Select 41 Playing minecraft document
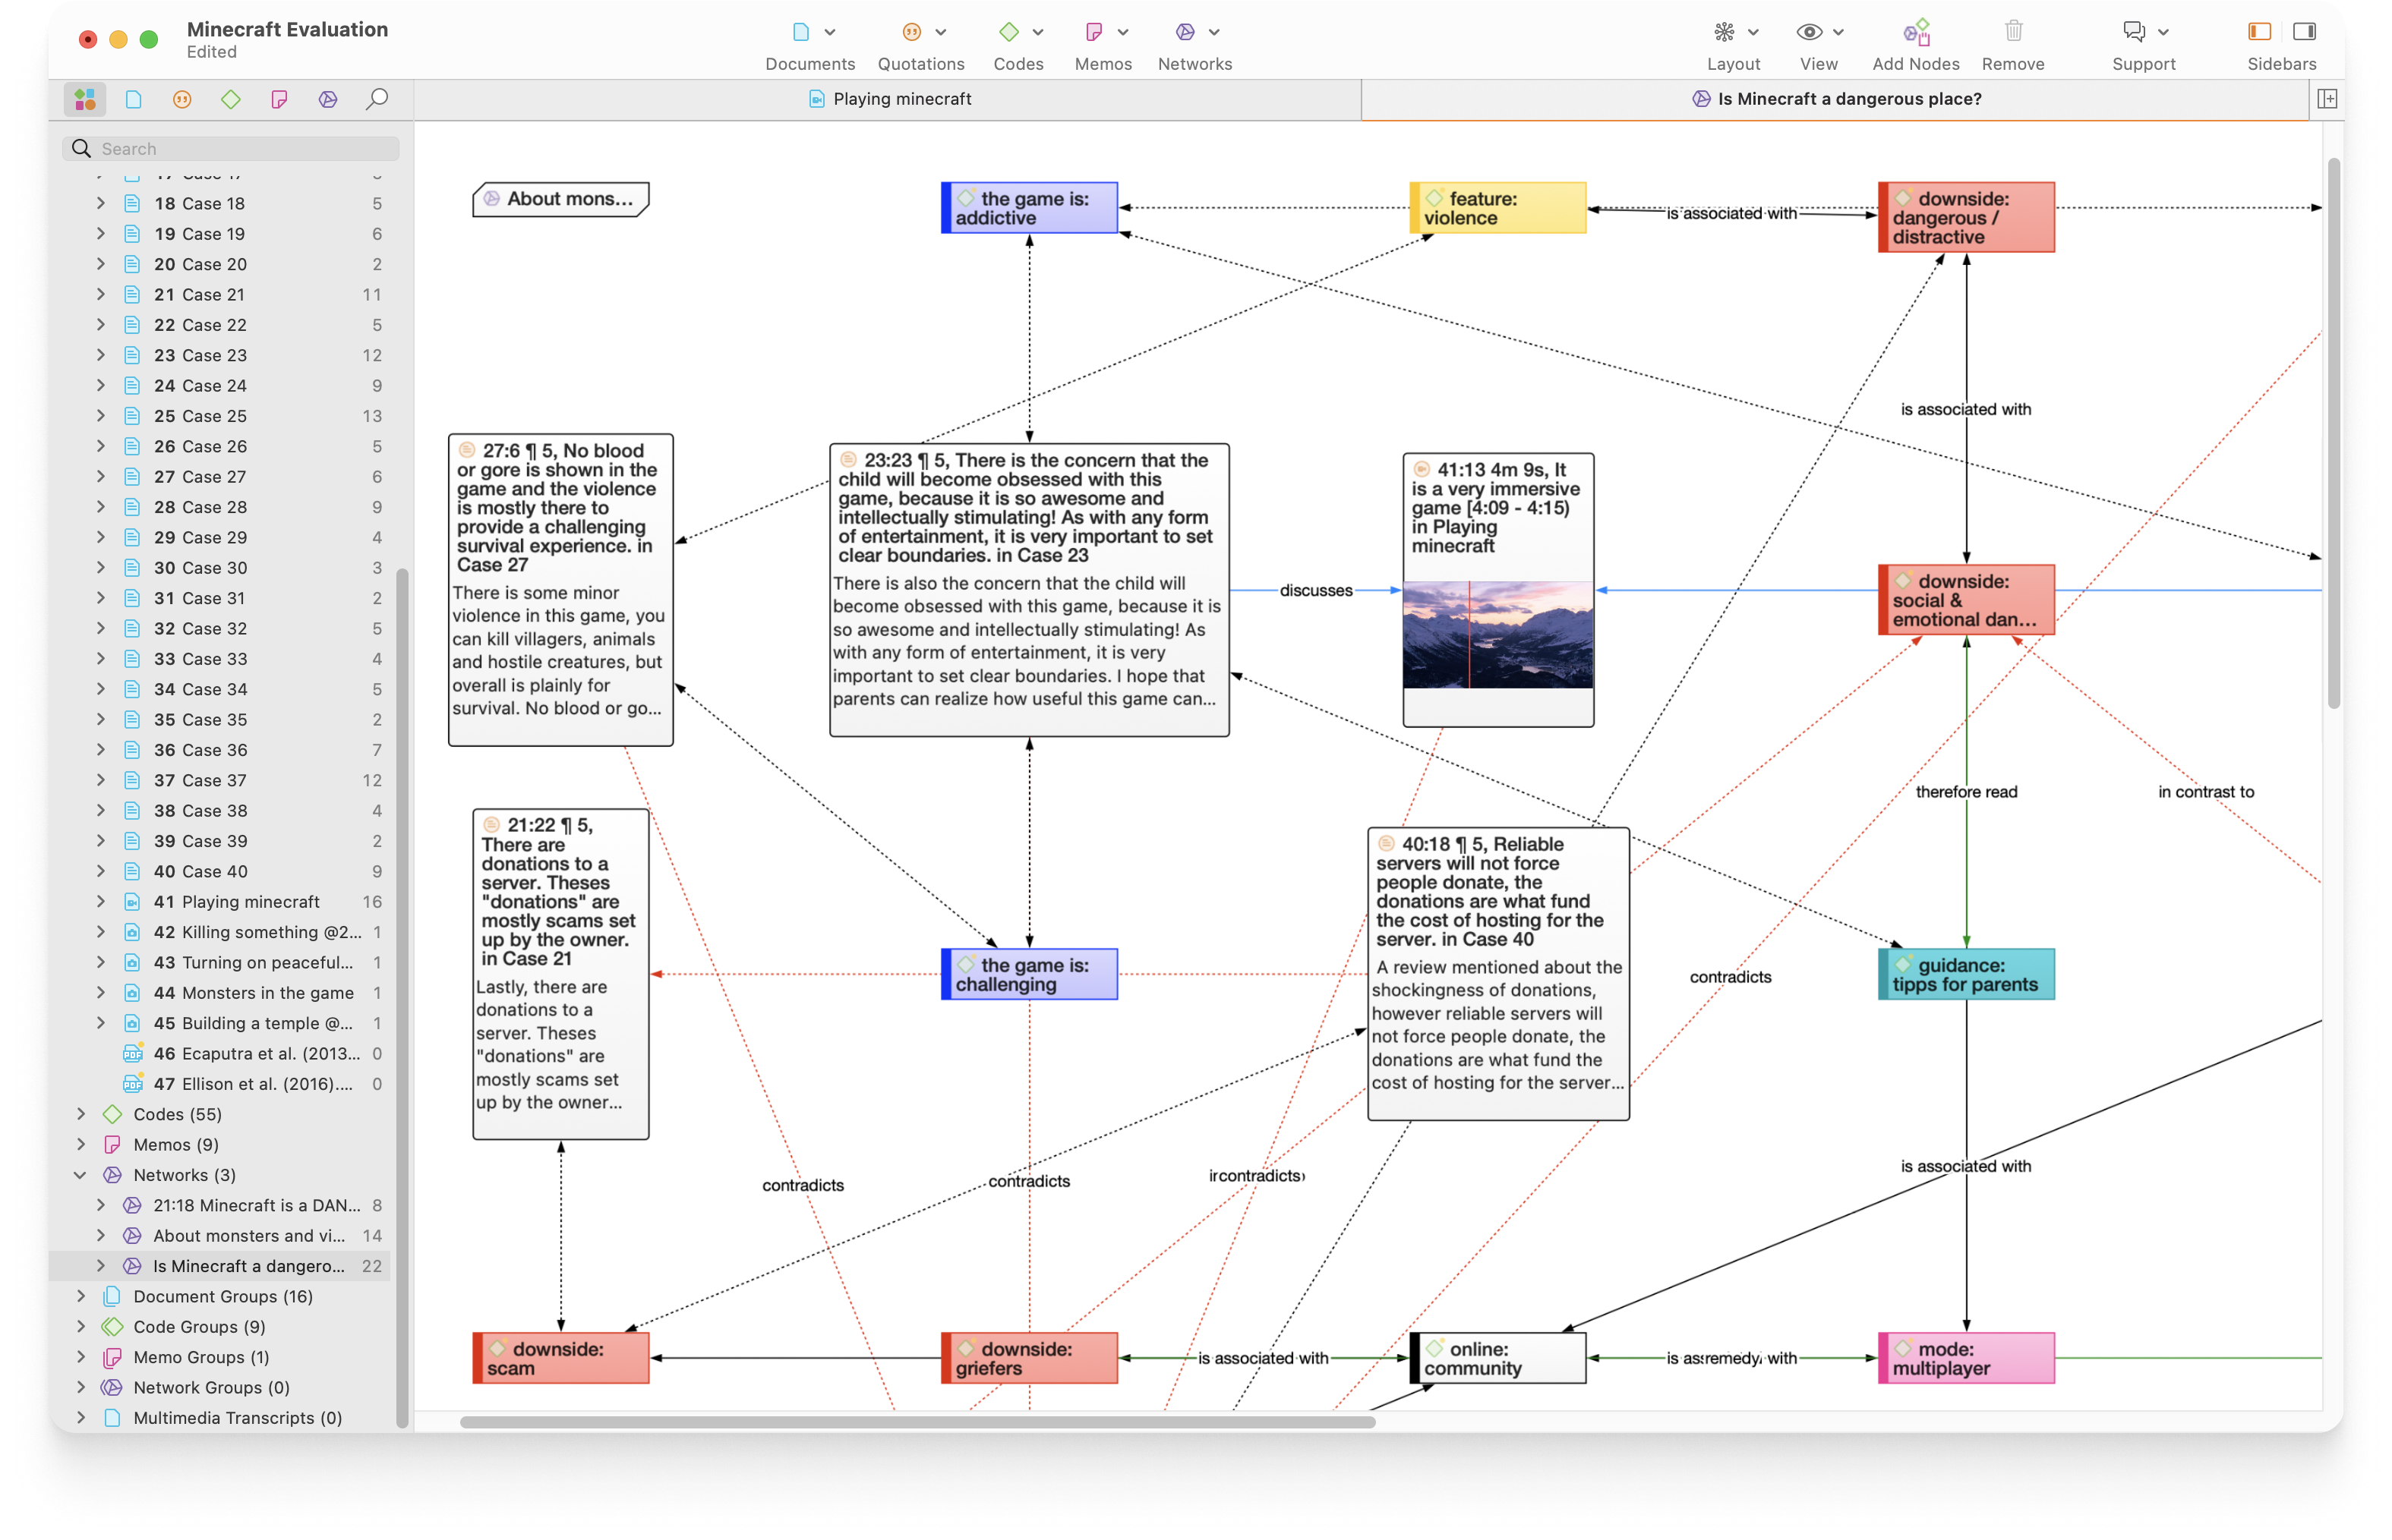The width and height of the screenshot is (2392, 1540). coord(250,902)
